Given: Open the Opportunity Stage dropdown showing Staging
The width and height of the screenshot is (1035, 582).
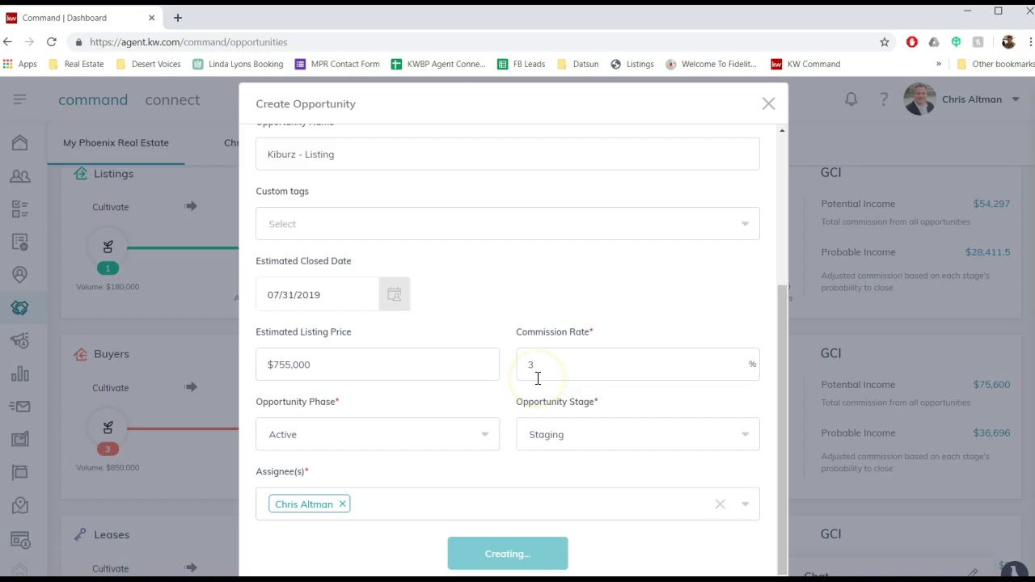Looking at the screenshot, I should 638,435.
